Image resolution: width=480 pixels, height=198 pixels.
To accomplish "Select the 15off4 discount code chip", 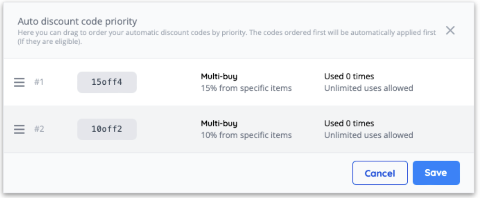I will 107,82.
